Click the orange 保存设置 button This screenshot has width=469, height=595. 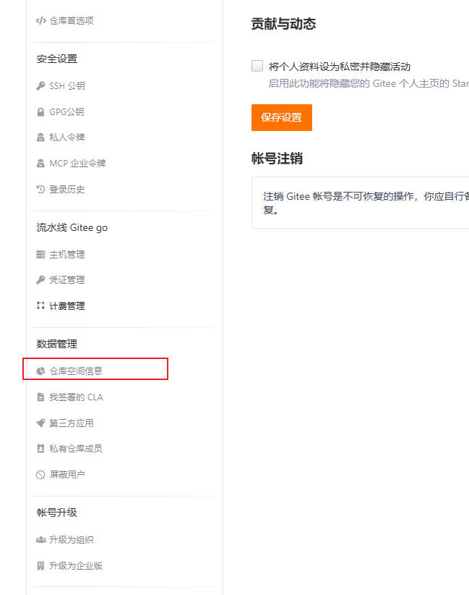pos(282,118)
